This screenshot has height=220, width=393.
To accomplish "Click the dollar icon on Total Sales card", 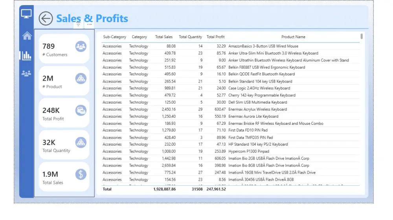I will pyautogui.click(x=81, y=174).
